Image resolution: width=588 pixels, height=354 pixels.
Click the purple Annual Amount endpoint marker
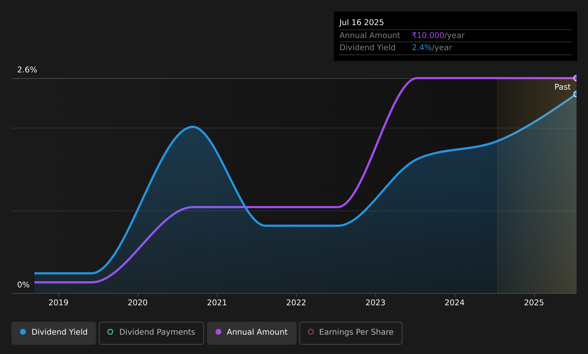point(576,78)
